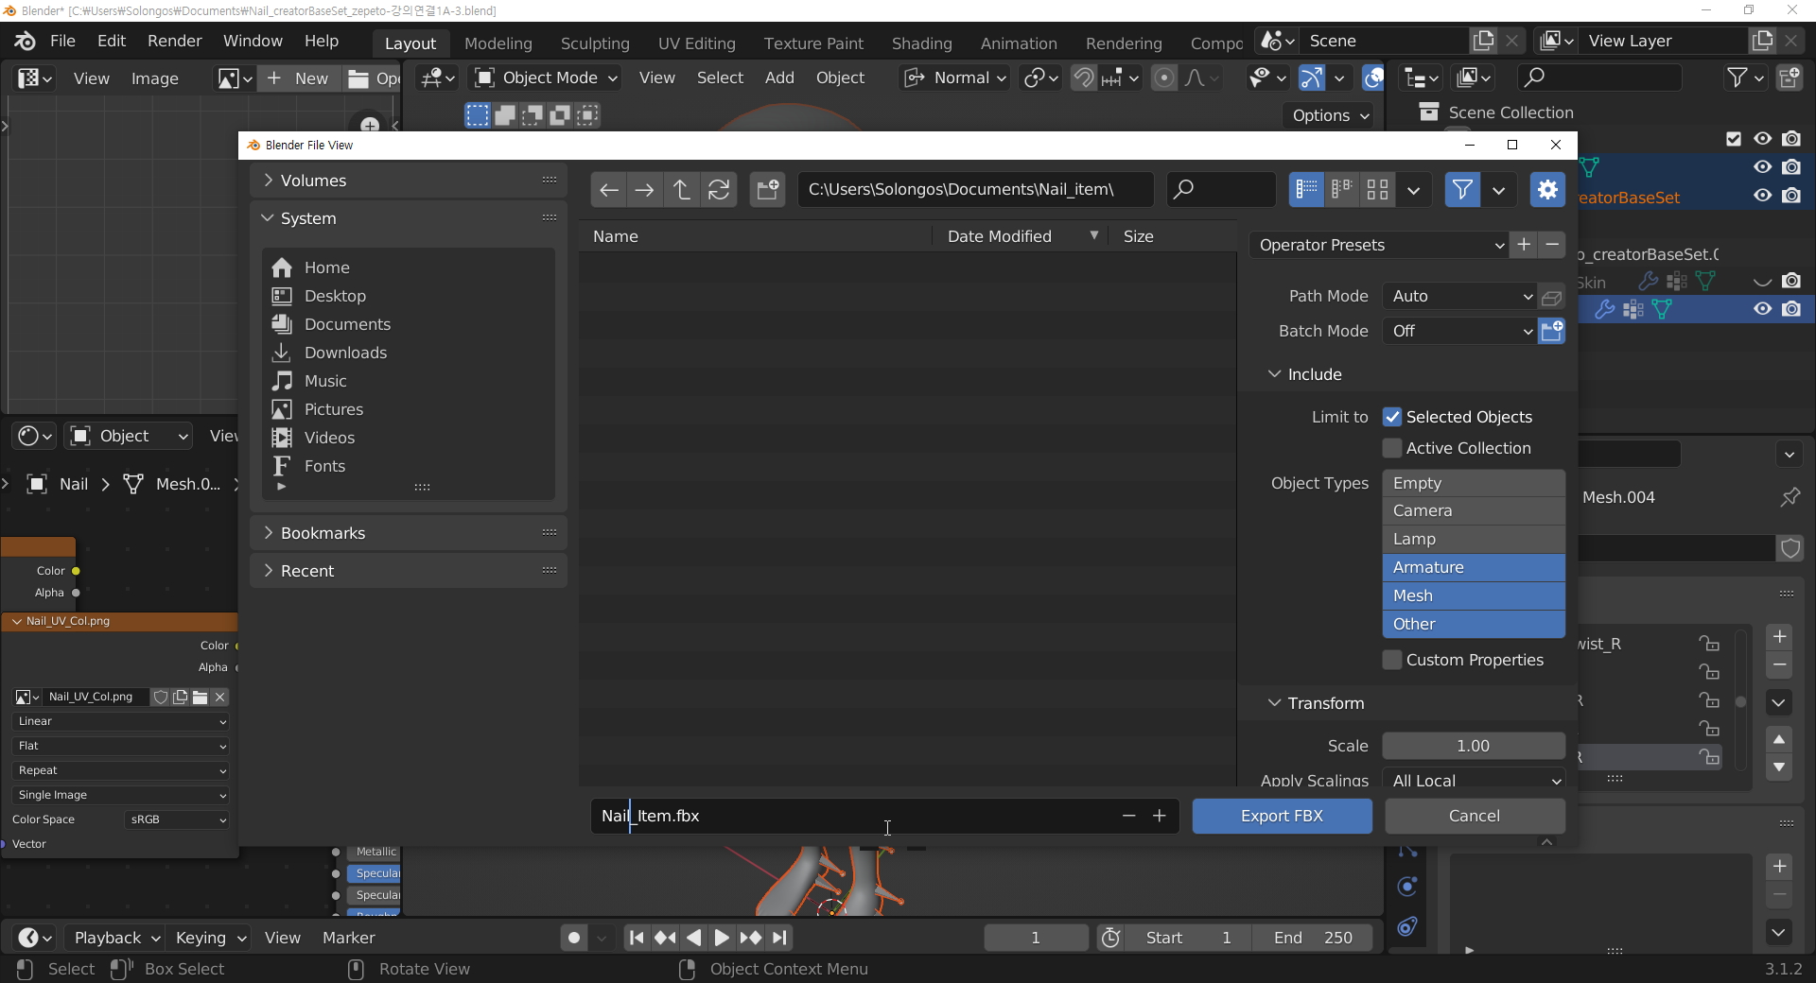Toggle Armature object type
The width and height of the screenshot is (1816, 983).
pyautogui.click(x=1474, y=568)
